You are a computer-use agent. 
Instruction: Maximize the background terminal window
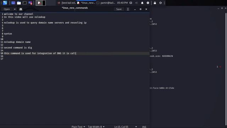(x=222, y=8)
